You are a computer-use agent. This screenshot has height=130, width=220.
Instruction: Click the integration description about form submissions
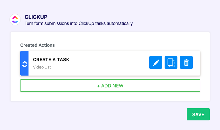78,23
